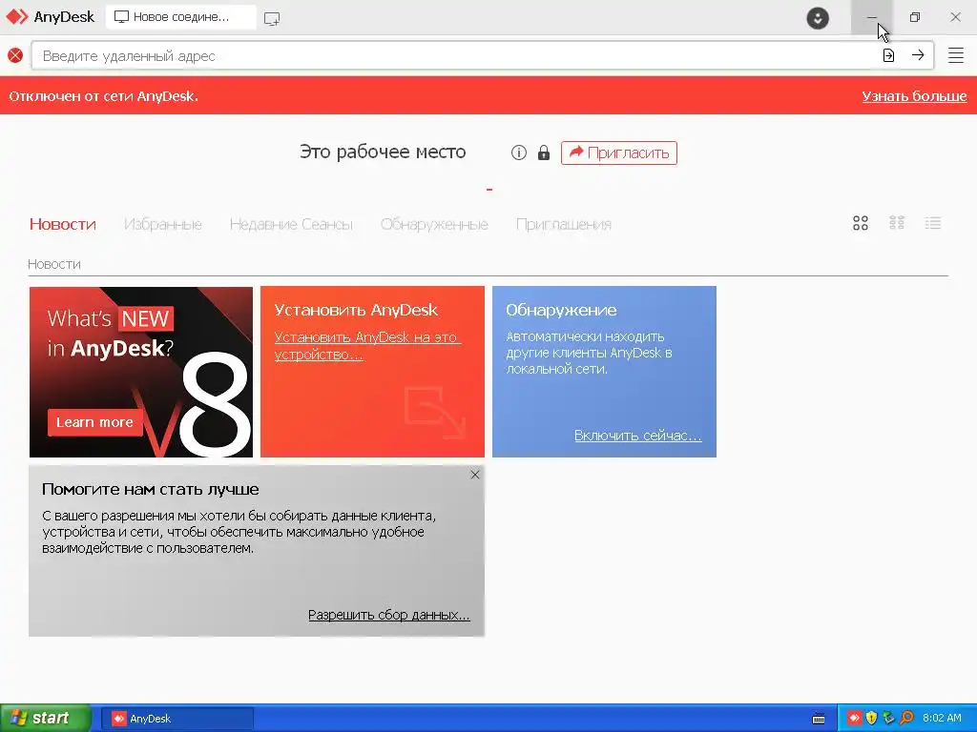This screenshot has width=977, height=732.
Task: Click the safely remove hardware tray icon
Action: click(889, 718)
